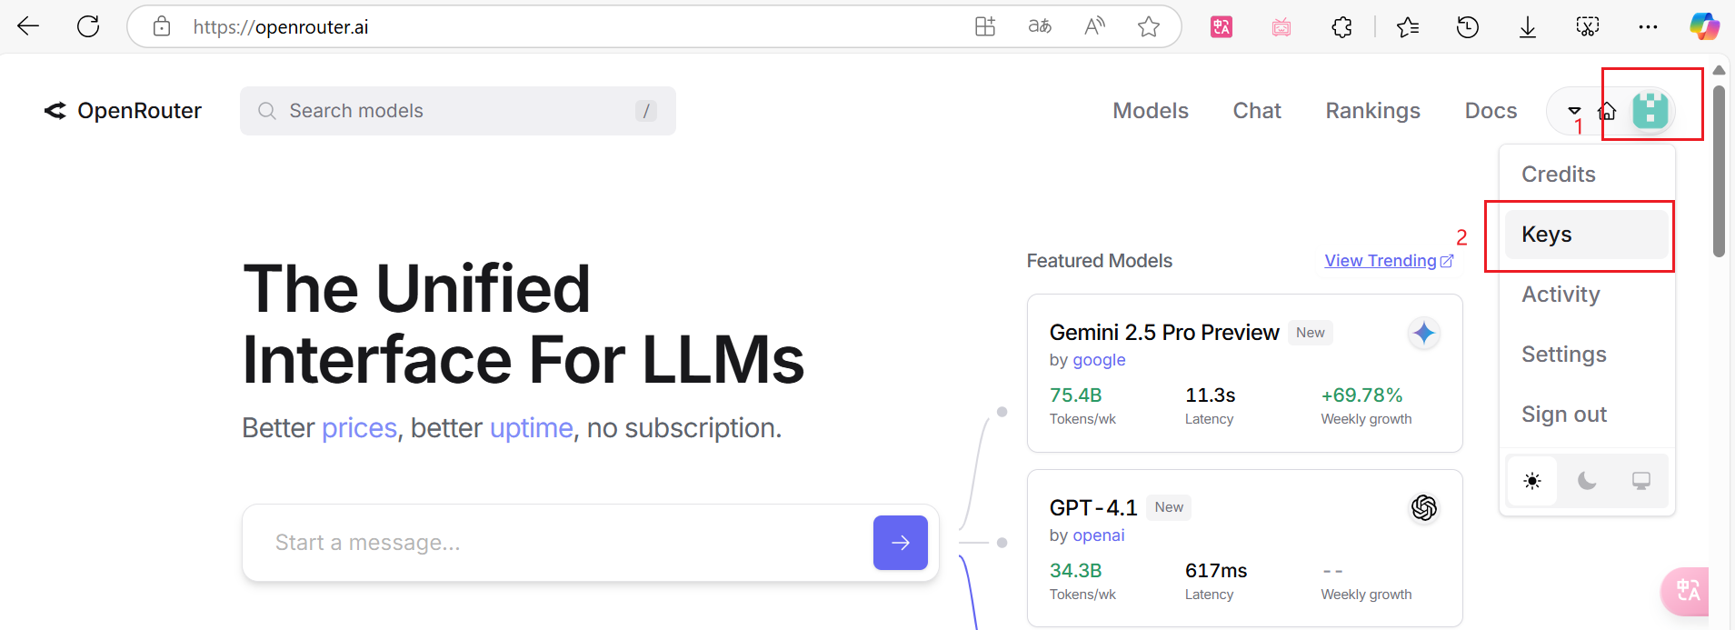Image resolution: width=1735 pixels, height=630 pixels.
Task: Click the OpenRouter logo
Action: pyautogui.click(x=123, y=111)
